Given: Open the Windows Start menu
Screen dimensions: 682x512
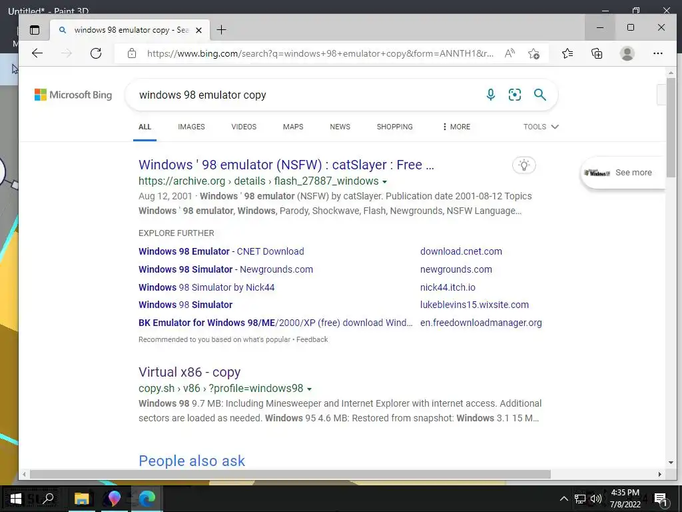Looking at the screenshot, I should point(16,499).
